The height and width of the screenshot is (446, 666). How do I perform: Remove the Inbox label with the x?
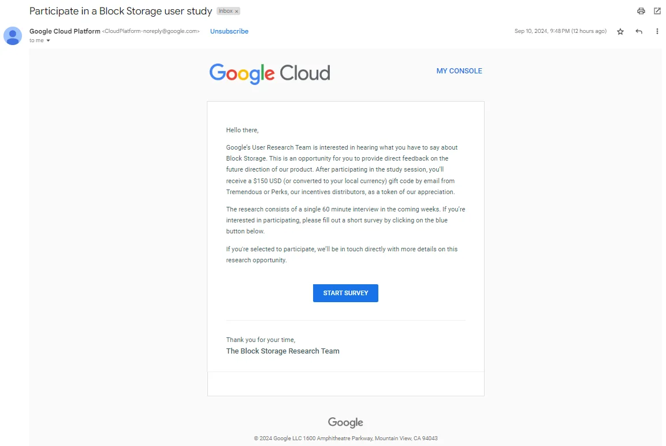237,12
